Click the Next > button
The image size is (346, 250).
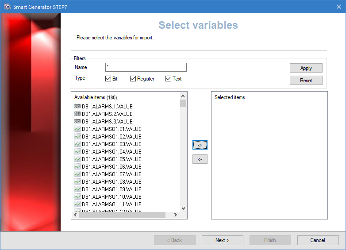pyautogui.click(x=222, y=240)
